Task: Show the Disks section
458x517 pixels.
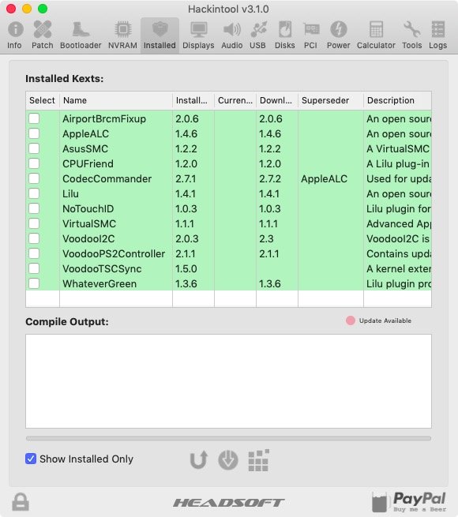Action: coord(285,35)
